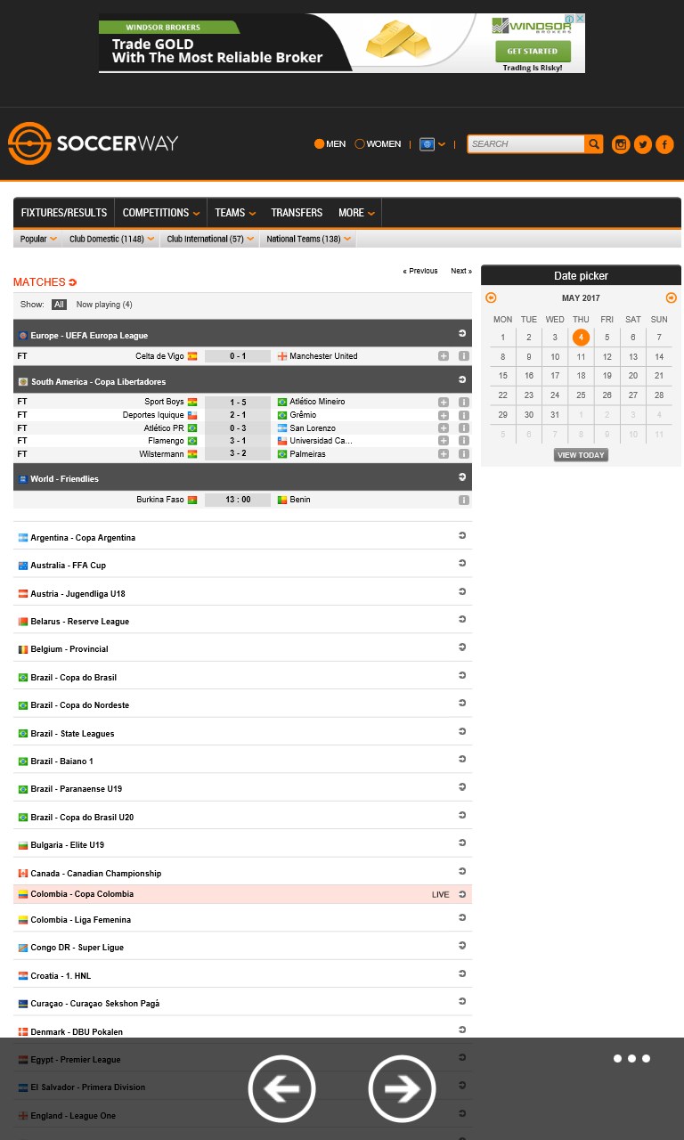Open Atlético Mineiro team link

pos(317,402)
